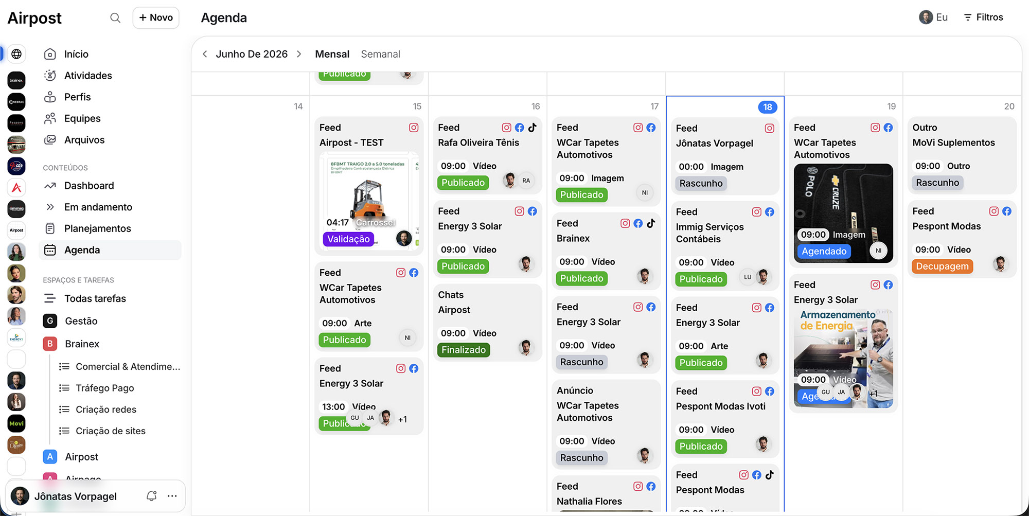Click the purple Validação status badge

pos(348,239)
